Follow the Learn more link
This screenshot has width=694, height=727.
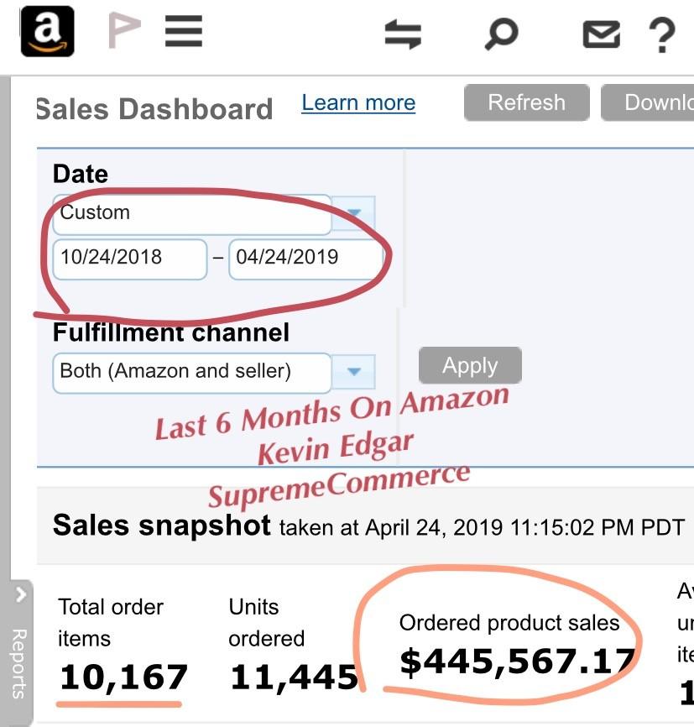358,103
